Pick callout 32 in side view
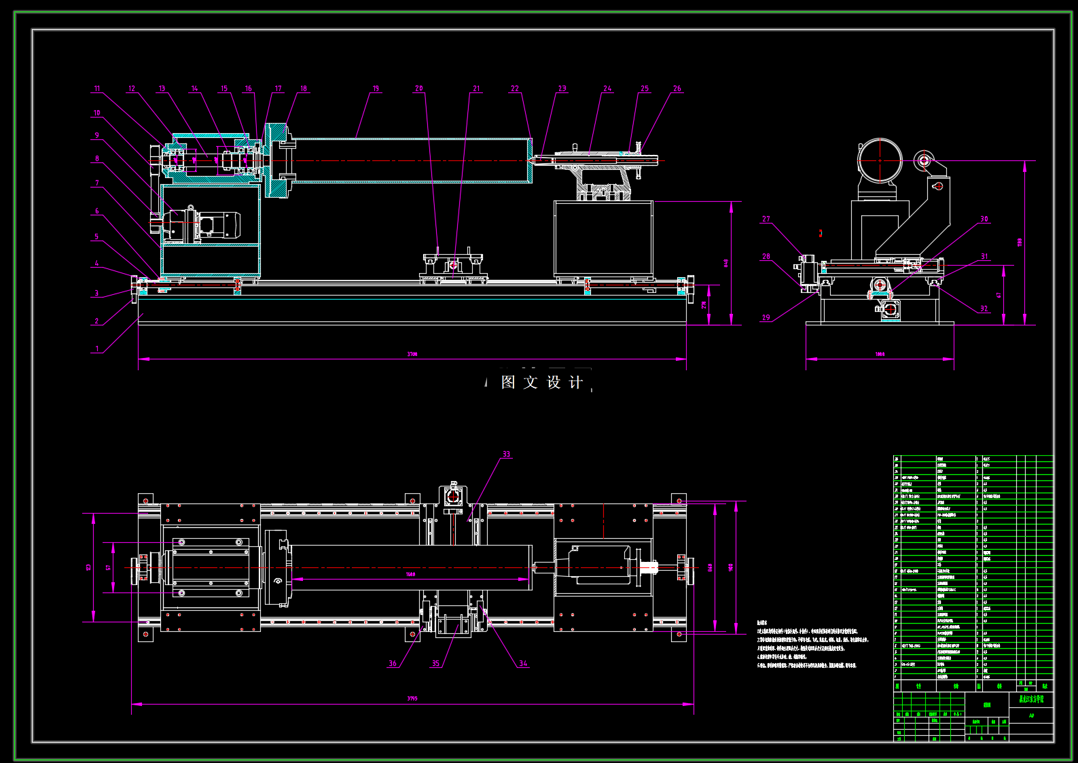This screenshot has height=763, width=1078. (x=984, y=309)
